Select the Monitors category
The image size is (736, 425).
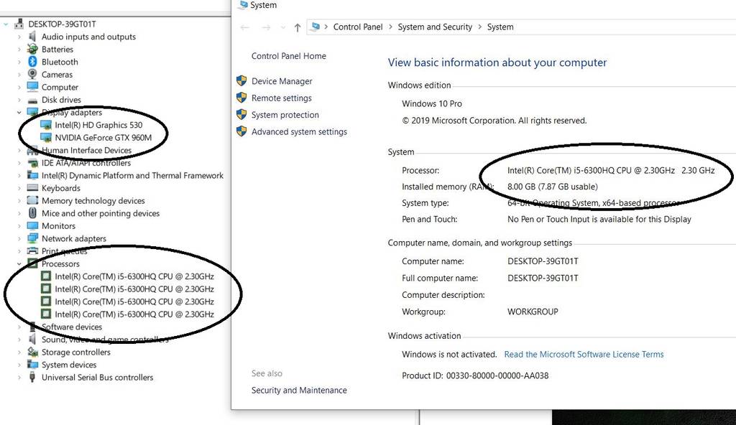58,225
